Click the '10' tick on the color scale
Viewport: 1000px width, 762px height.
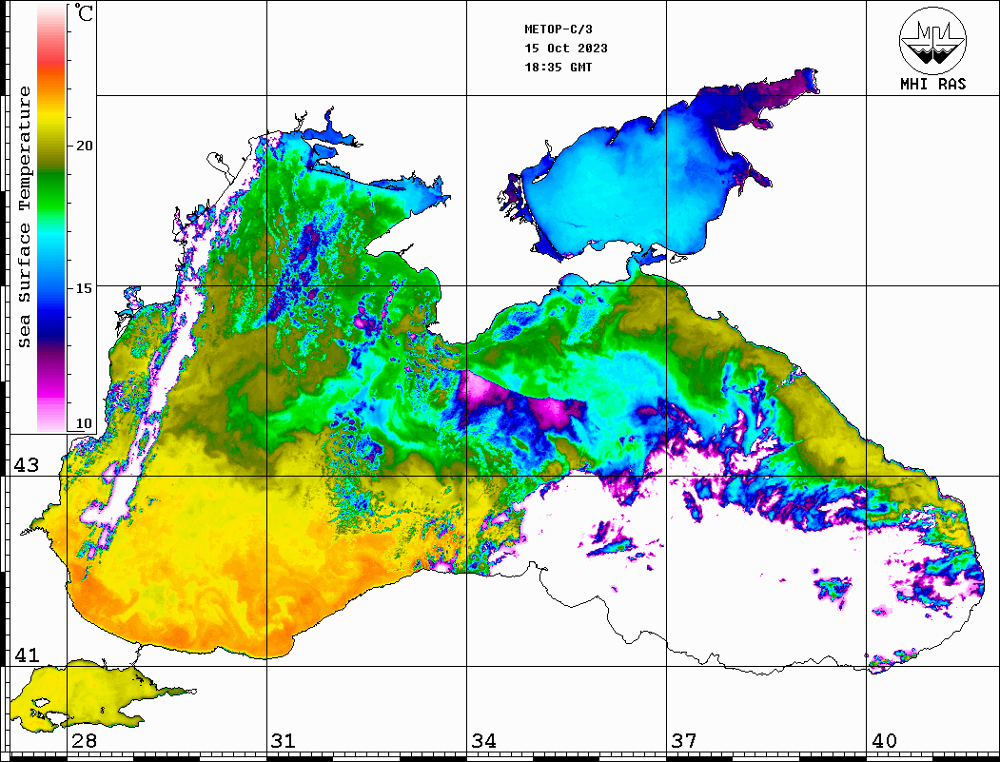point(84,424)
